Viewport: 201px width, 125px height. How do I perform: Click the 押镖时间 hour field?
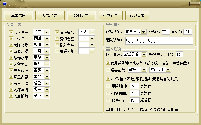tap(135, 86)
